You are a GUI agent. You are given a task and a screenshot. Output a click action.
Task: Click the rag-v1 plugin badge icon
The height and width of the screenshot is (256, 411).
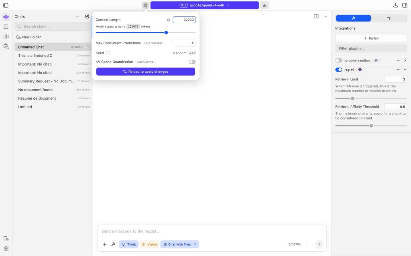point(360,70)
